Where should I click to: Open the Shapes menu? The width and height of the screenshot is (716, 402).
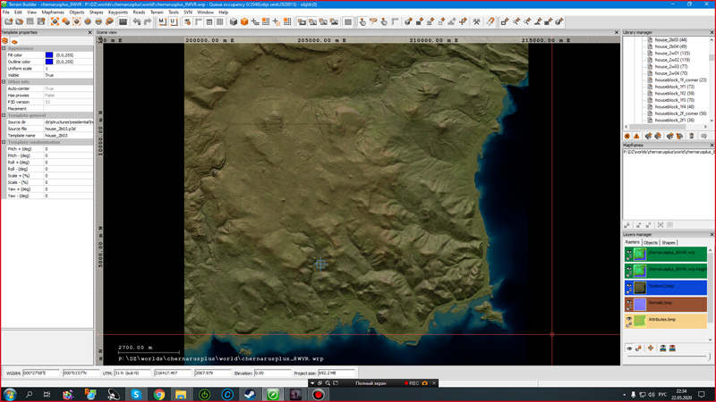(x=96, y=13)
